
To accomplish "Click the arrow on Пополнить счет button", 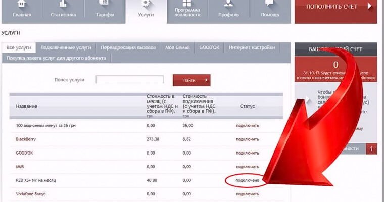I will point(369,6).
